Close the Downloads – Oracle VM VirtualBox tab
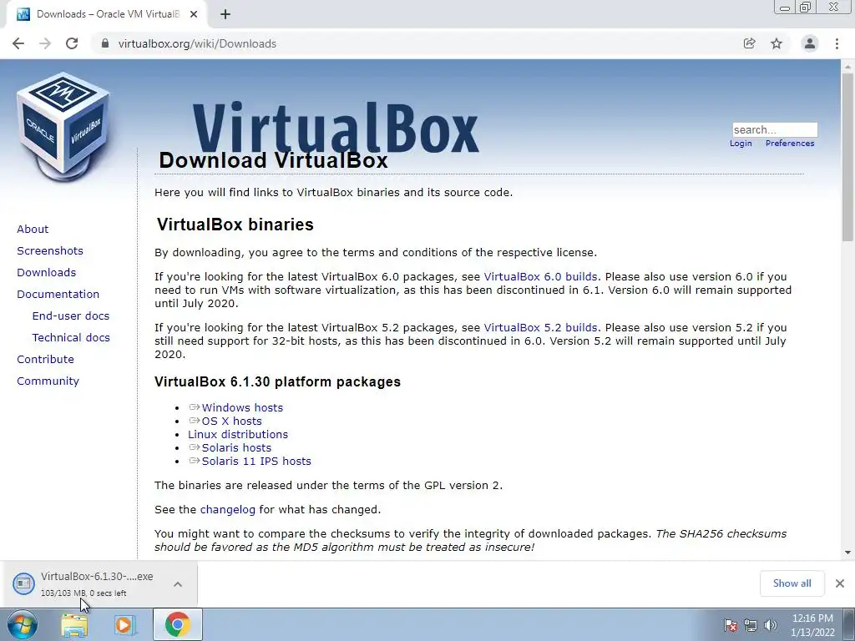Image resolution: width=855 pixels, height=641 pixels. click(194, 15)
